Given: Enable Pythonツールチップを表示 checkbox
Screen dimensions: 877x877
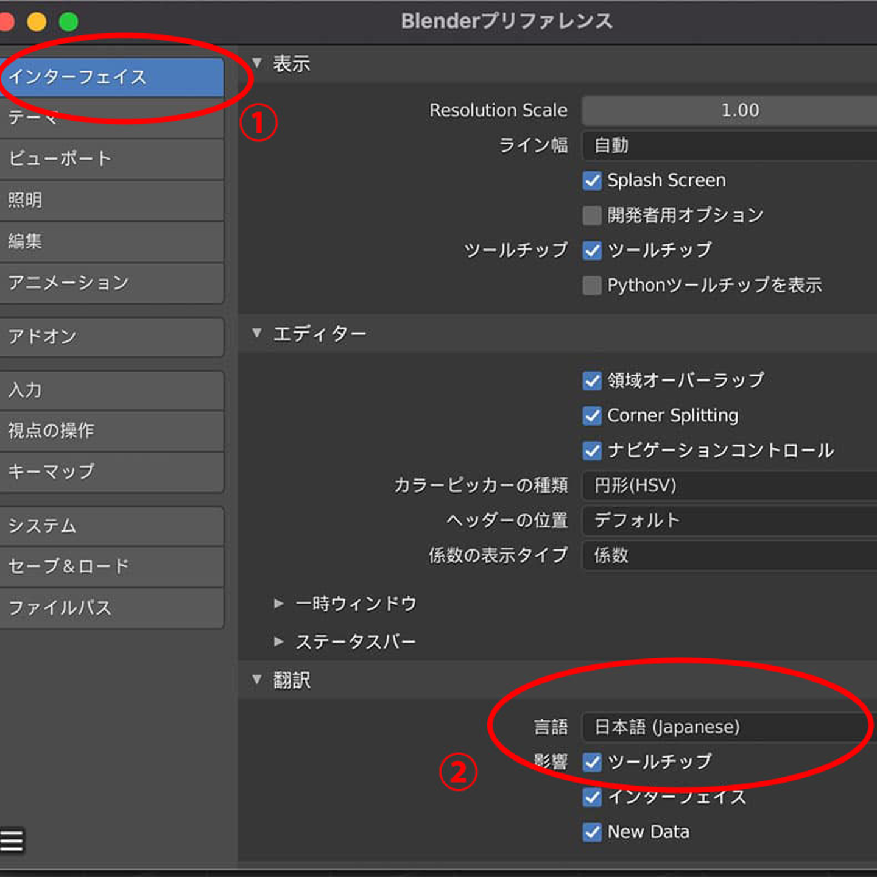Looking at the screenshot, I should coord(592,285).
